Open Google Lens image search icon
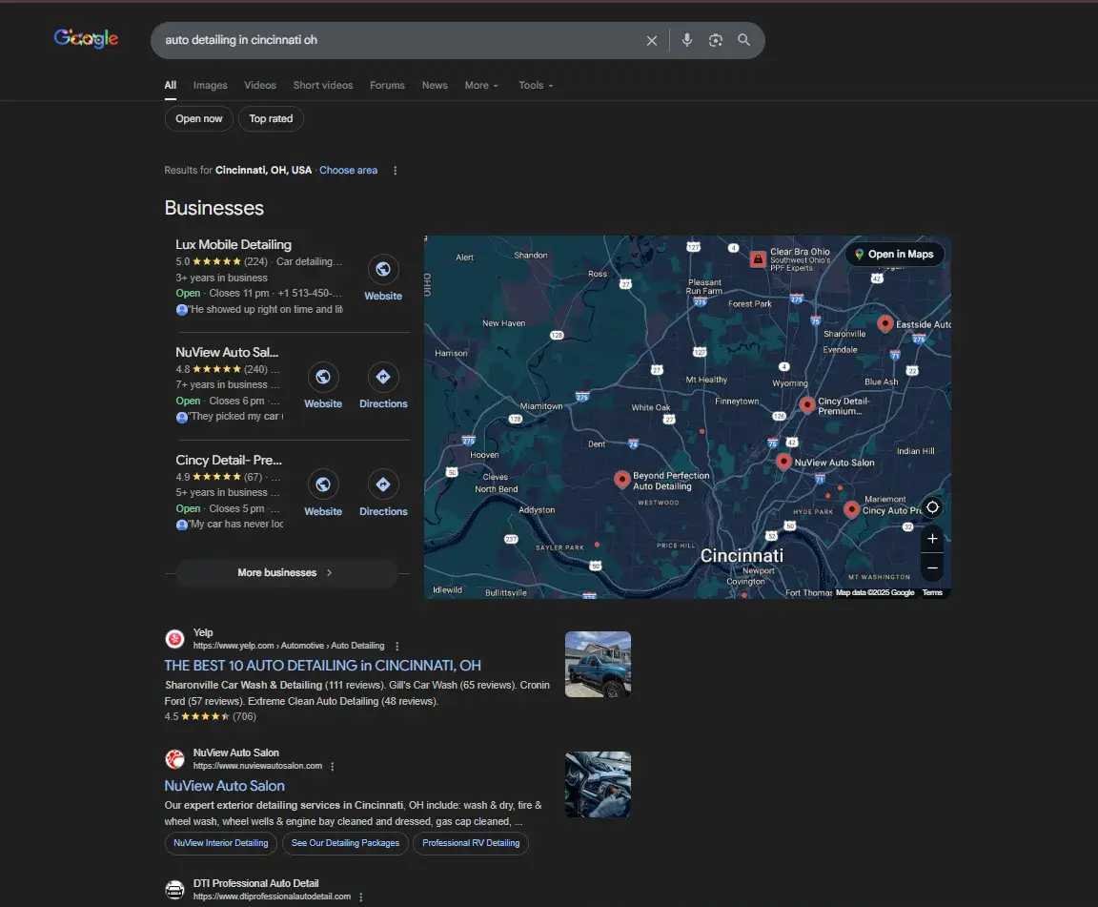The width and height of the screenshot is (1098, 907). 715,40
